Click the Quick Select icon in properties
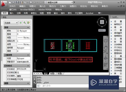The height and width of the screenshot is (92, 126). (28, 23)
